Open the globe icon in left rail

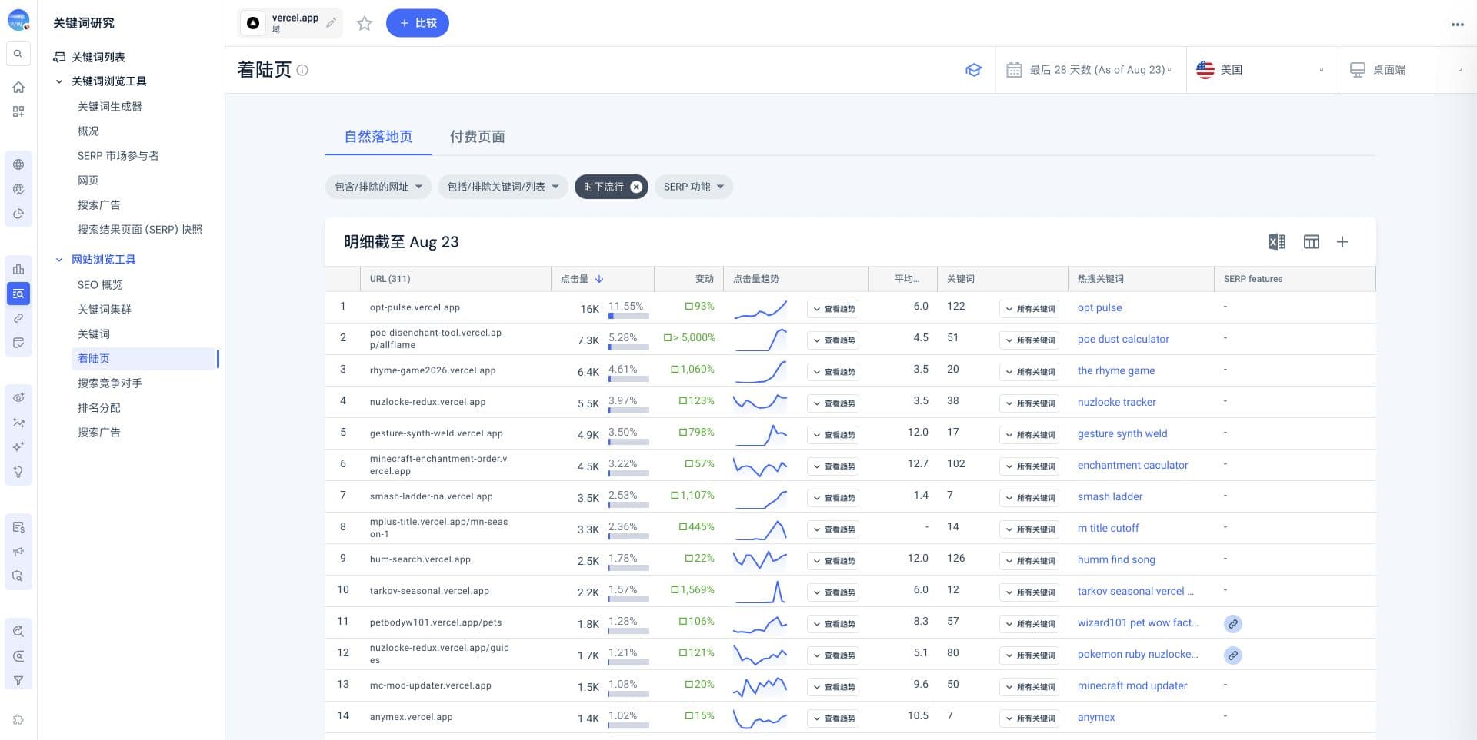point(18,164)
